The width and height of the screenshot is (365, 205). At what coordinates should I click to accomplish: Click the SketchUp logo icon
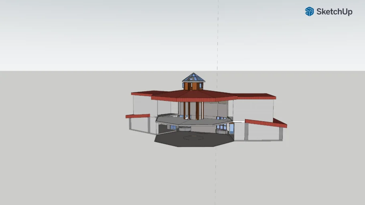pyautogui.click(x=309, y=11)
